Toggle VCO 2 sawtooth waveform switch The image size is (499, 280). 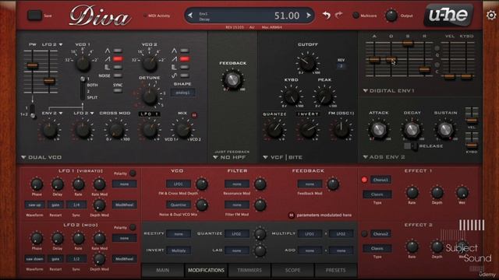coord(184,59)
